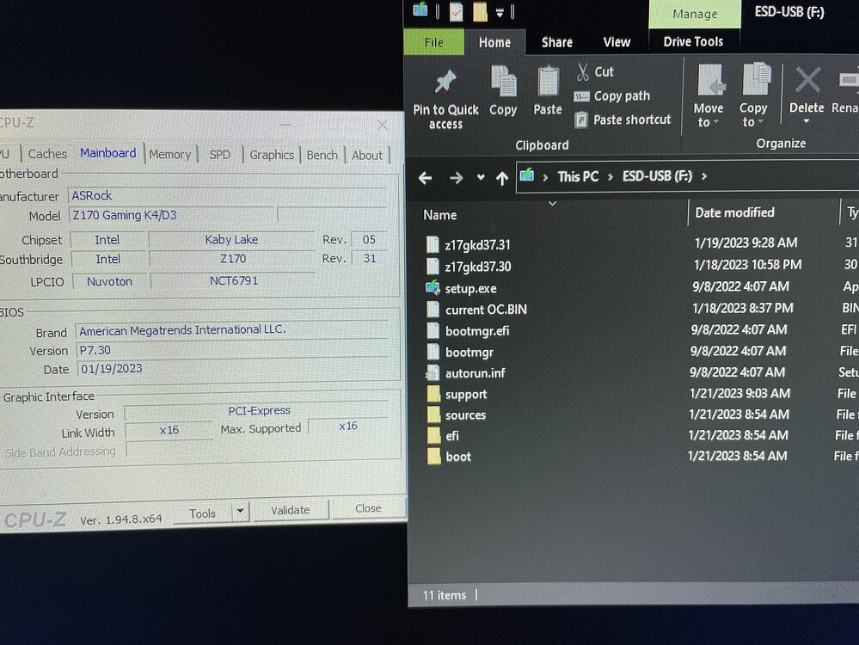This screenshot has width=859, height=645.
Task: Switch to the Memory tab in CPU-Z
Action: [x=169, y=155]
